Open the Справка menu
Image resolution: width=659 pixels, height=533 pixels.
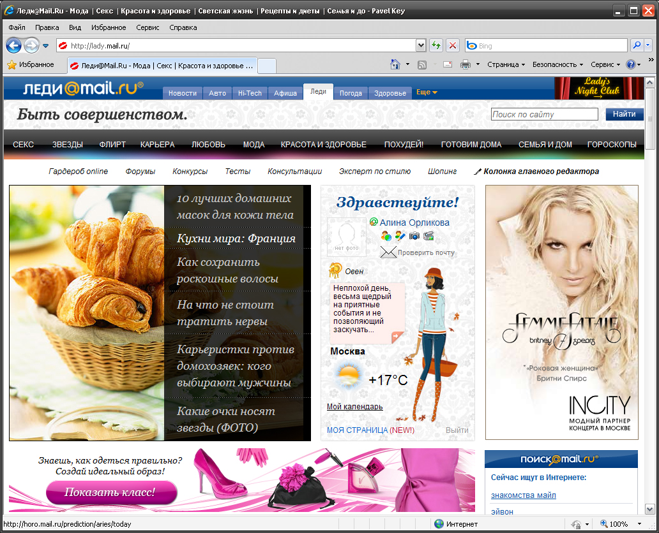pos(183,27)
